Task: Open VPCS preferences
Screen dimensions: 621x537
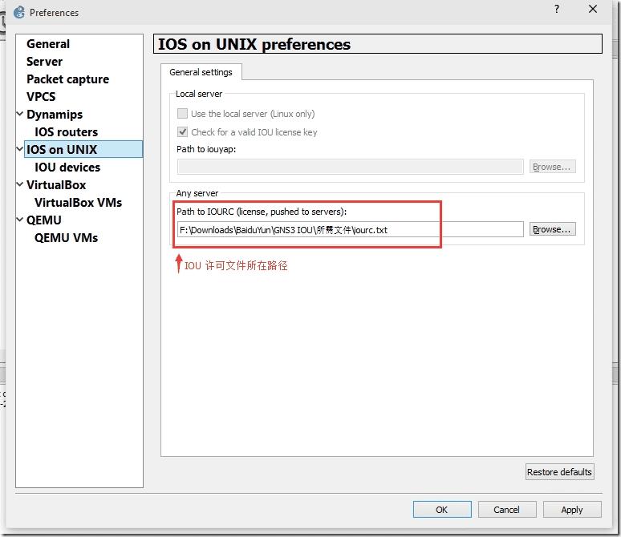Action: (x=41, y=96)
